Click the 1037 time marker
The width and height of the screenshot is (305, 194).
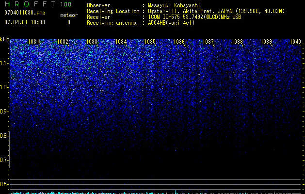[209, 42]
